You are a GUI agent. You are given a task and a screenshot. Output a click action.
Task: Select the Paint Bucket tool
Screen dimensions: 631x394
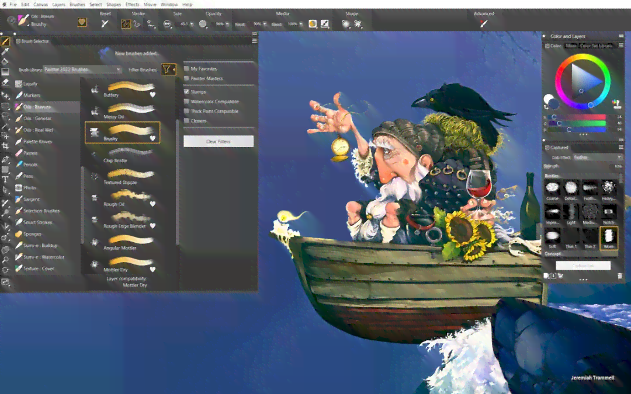coord(5,61)
